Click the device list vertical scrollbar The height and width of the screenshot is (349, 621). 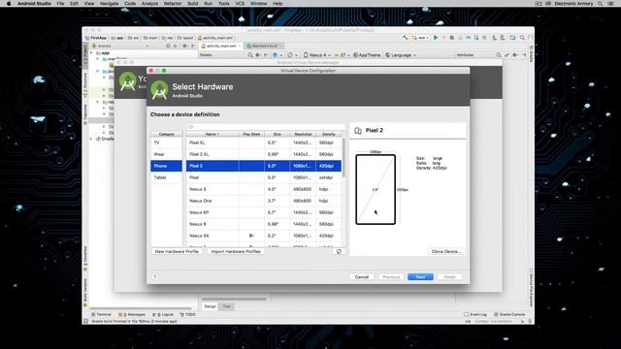point(343,157)
